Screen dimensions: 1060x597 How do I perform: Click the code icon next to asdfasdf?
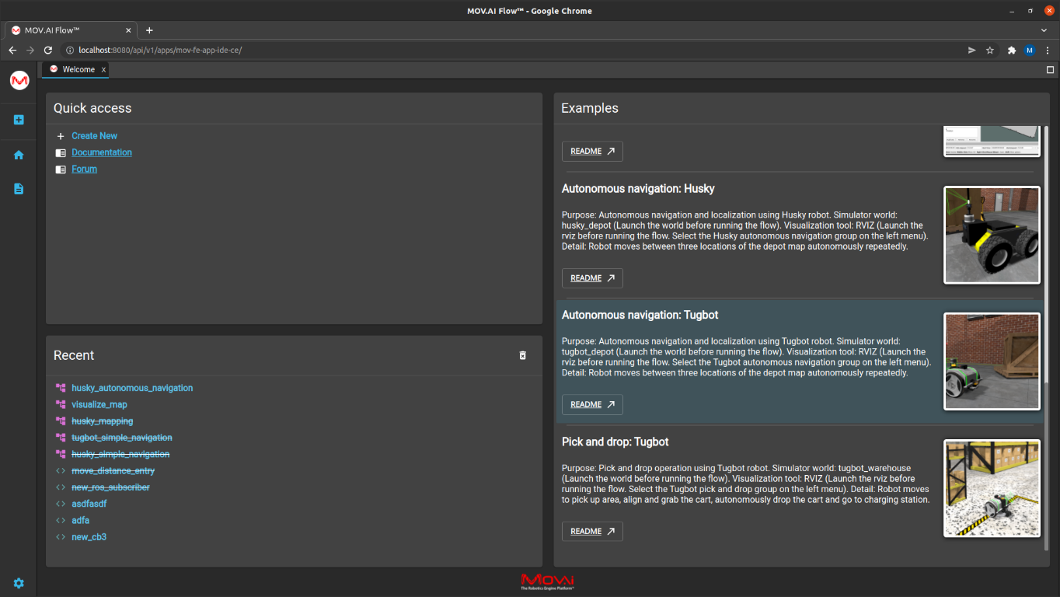61,504
